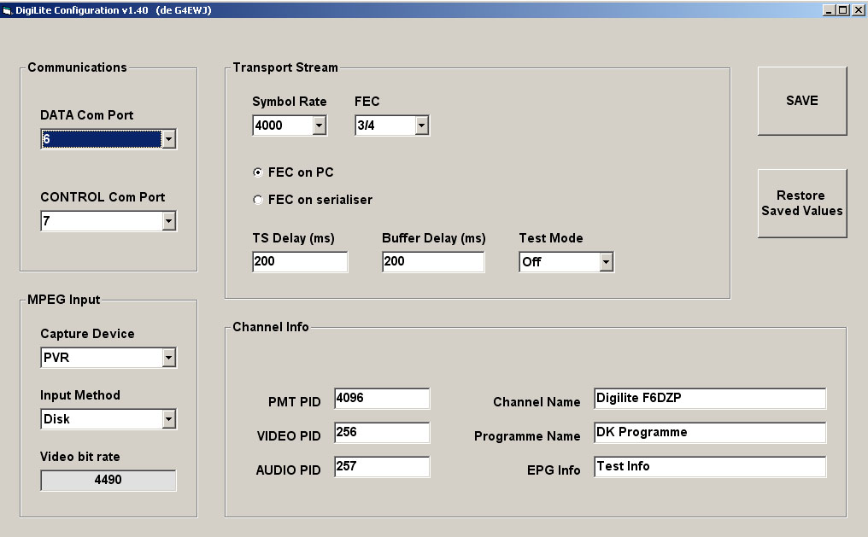The width and height of the screenshot is (868, 537).
Task: Click the DigiLite title bar application icon
Action: click(7, 10)
